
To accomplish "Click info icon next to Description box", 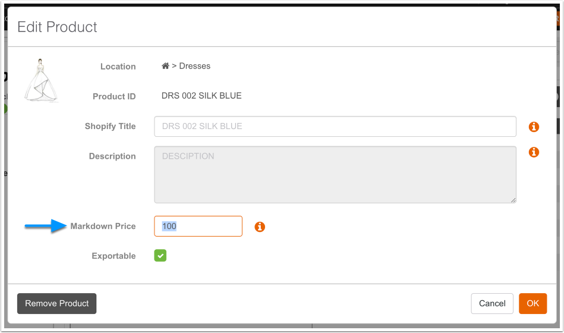I will 534,152.
